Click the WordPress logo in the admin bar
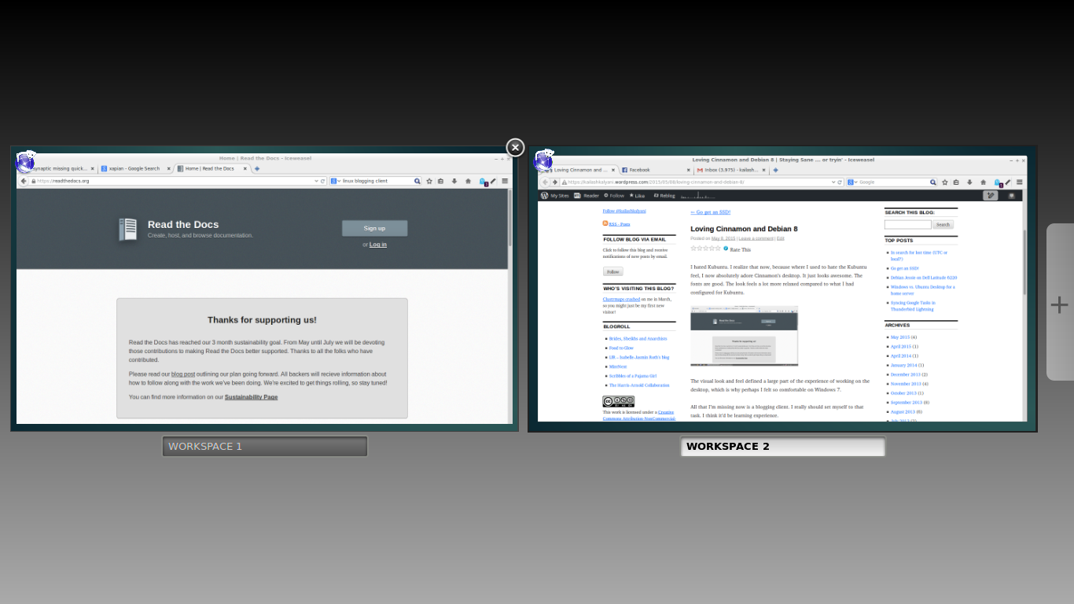1074x604 pixels. click(544, 196)
